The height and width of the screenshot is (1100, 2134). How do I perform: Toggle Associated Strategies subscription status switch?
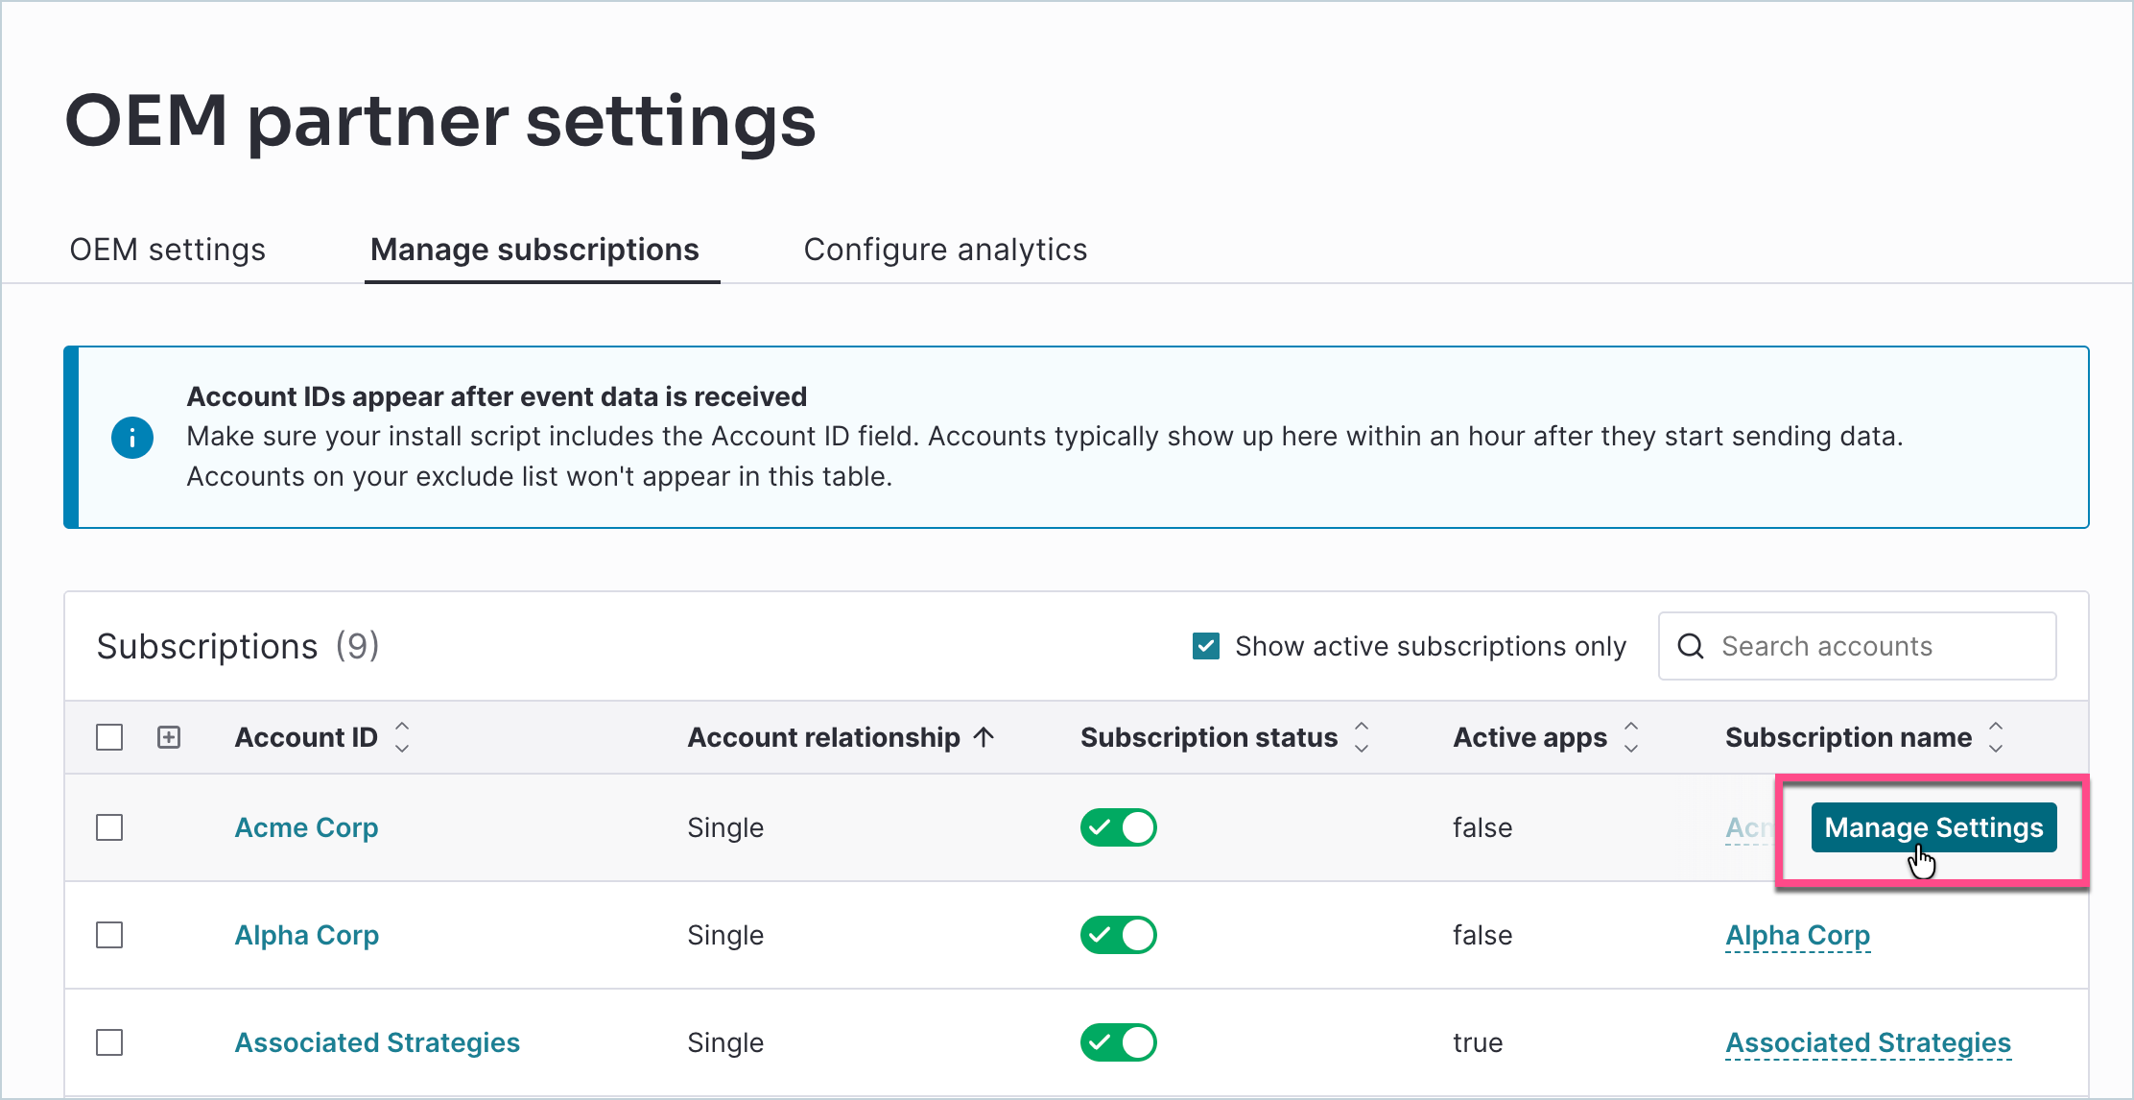click(1119, 1042)
